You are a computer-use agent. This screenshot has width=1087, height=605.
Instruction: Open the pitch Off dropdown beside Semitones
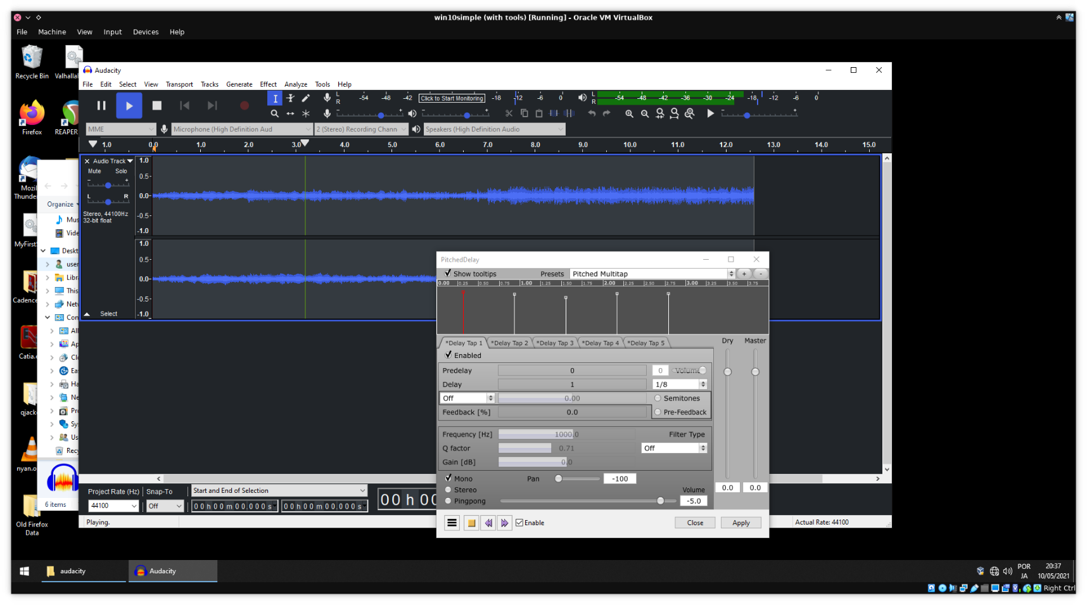tap(467, 398)
